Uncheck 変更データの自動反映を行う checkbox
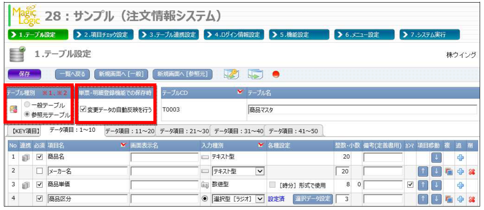Viewport: 484px width, 210px height. tap(83, 110)
